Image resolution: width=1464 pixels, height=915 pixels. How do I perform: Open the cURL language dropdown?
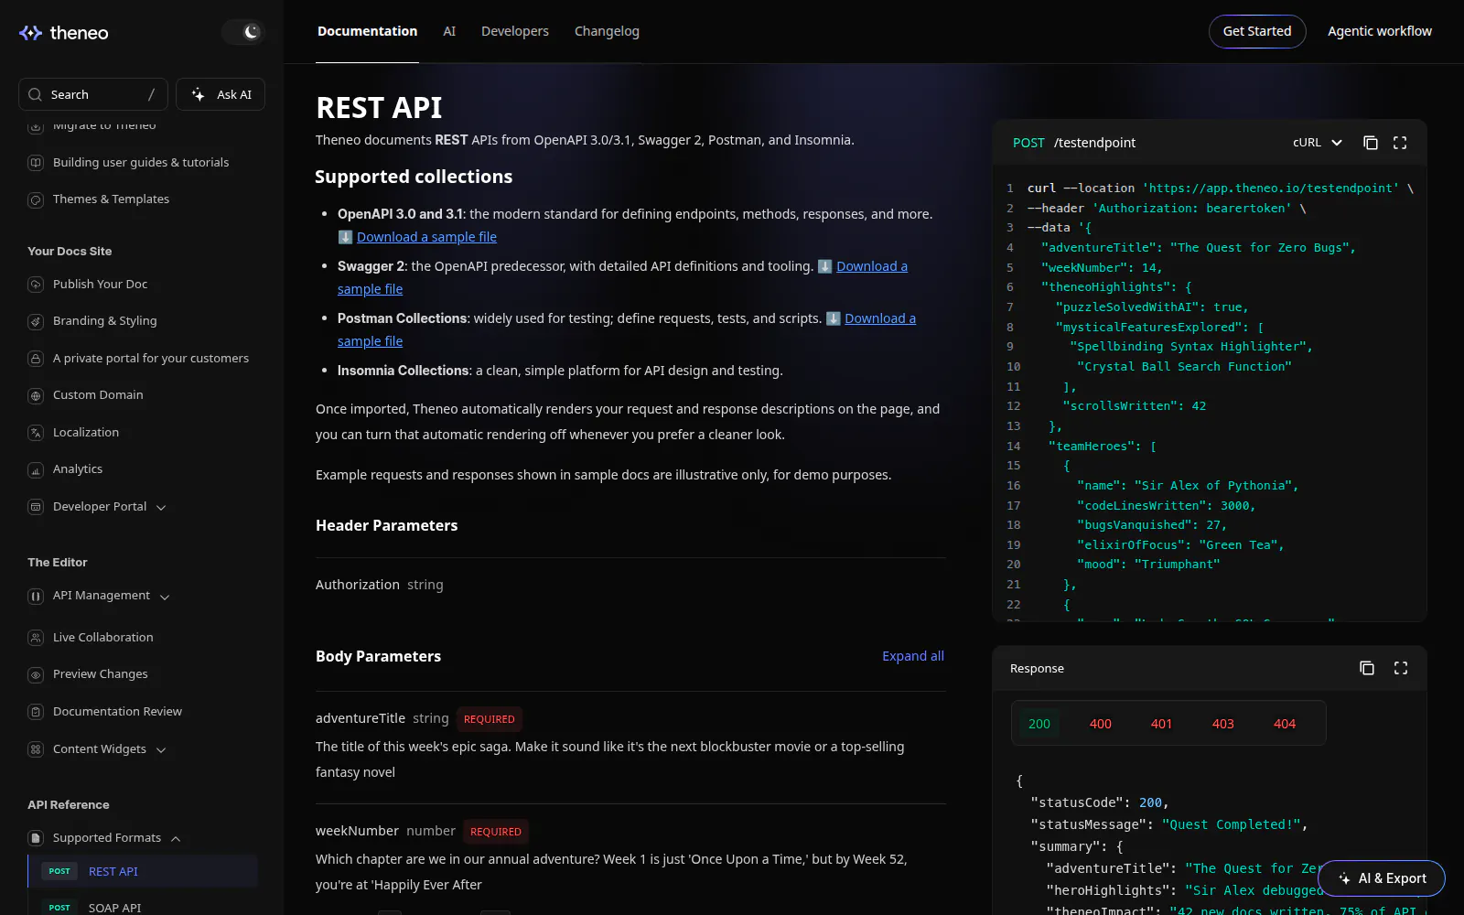(x=1317, y=143)
